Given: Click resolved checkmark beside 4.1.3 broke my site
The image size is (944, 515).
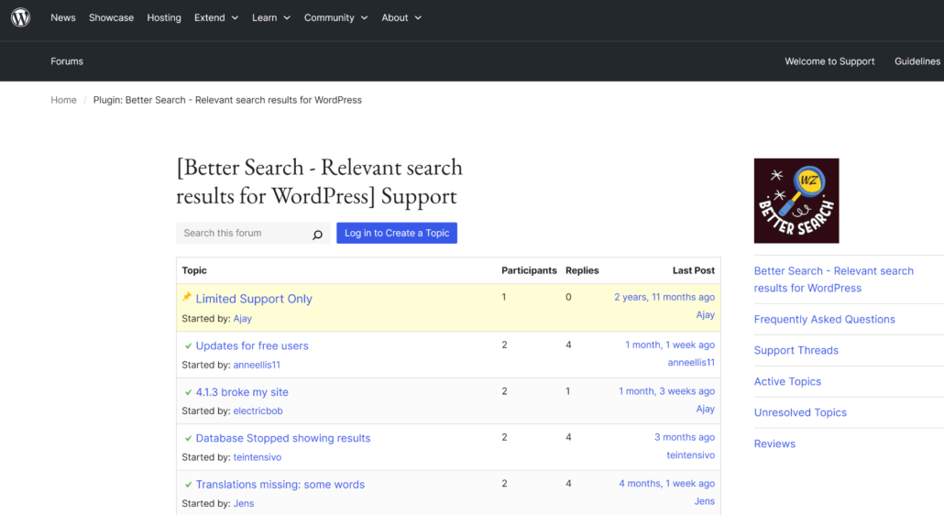Looking at the screenshot, I should [x=188, y=392].
